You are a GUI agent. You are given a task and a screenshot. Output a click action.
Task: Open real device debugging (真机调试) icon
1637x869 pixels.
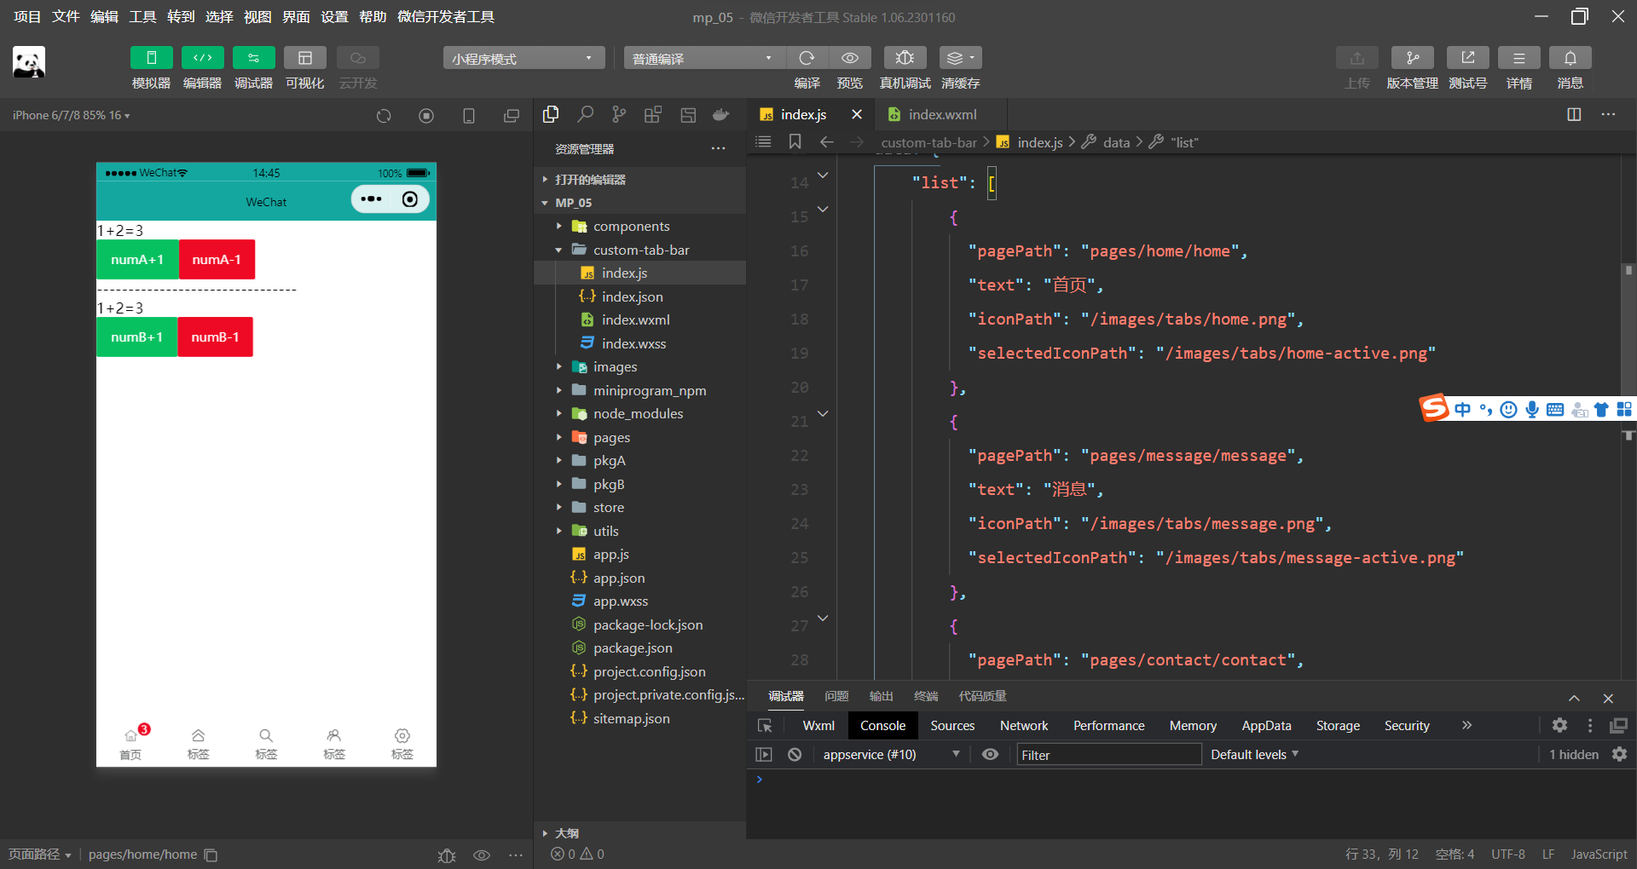click(905, 58)
